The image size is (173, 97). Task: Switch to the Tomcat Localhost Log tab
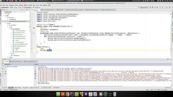[16, 61]
